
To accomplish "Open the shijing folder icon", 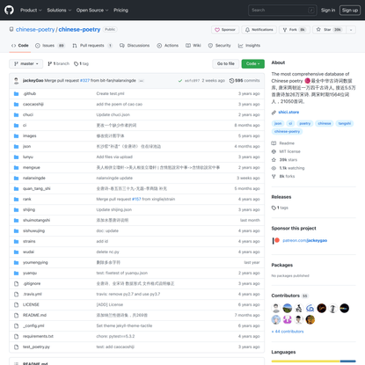I will click(17, 210).
